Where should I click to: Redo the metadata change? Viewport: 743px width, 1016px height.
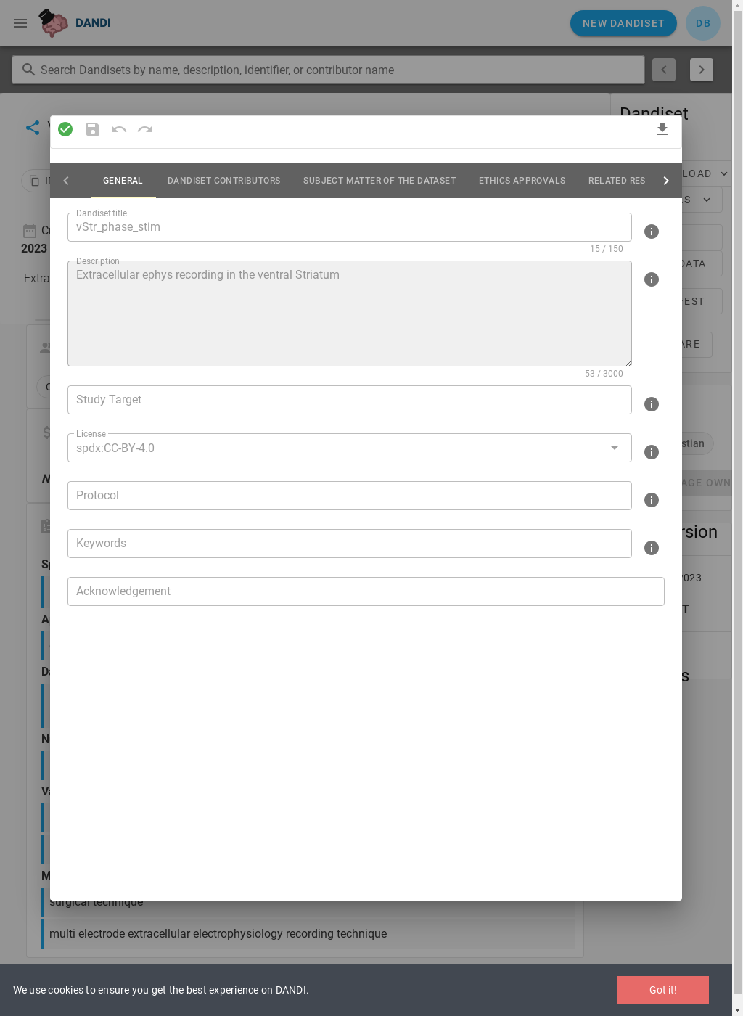coord(145,129)
